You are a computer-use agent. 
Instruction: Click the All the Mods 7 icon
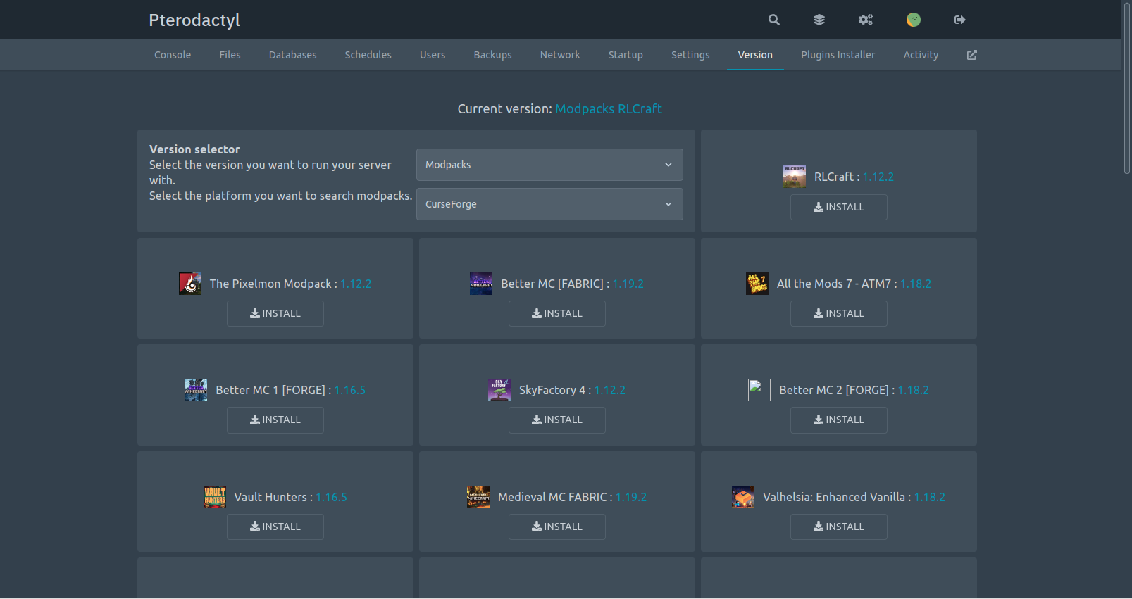[x=757, y=284]
